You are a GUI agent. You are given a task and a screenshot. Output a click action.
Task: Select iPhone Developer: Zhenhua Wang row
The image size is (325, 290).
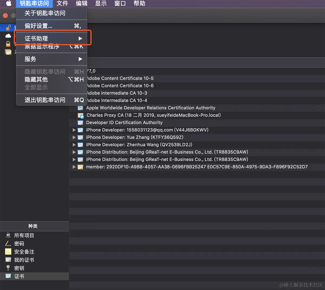point(197,145)
